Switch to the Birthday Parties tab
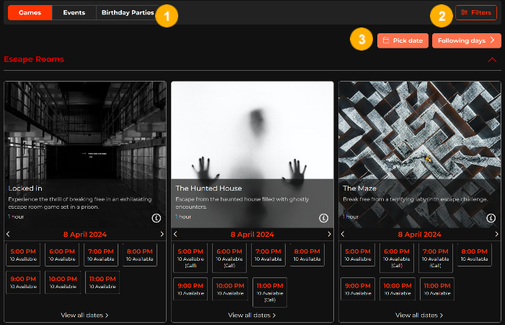 [127, 13]
